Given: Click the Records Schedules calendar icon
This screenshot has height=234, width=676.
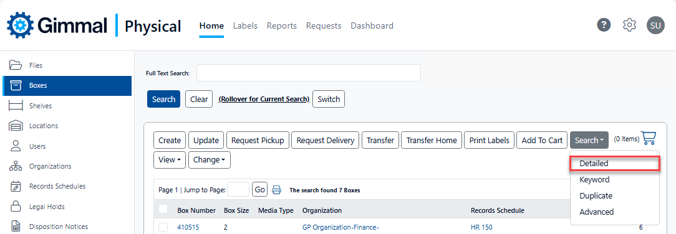Looking at the screenshot, I should 16,186.
